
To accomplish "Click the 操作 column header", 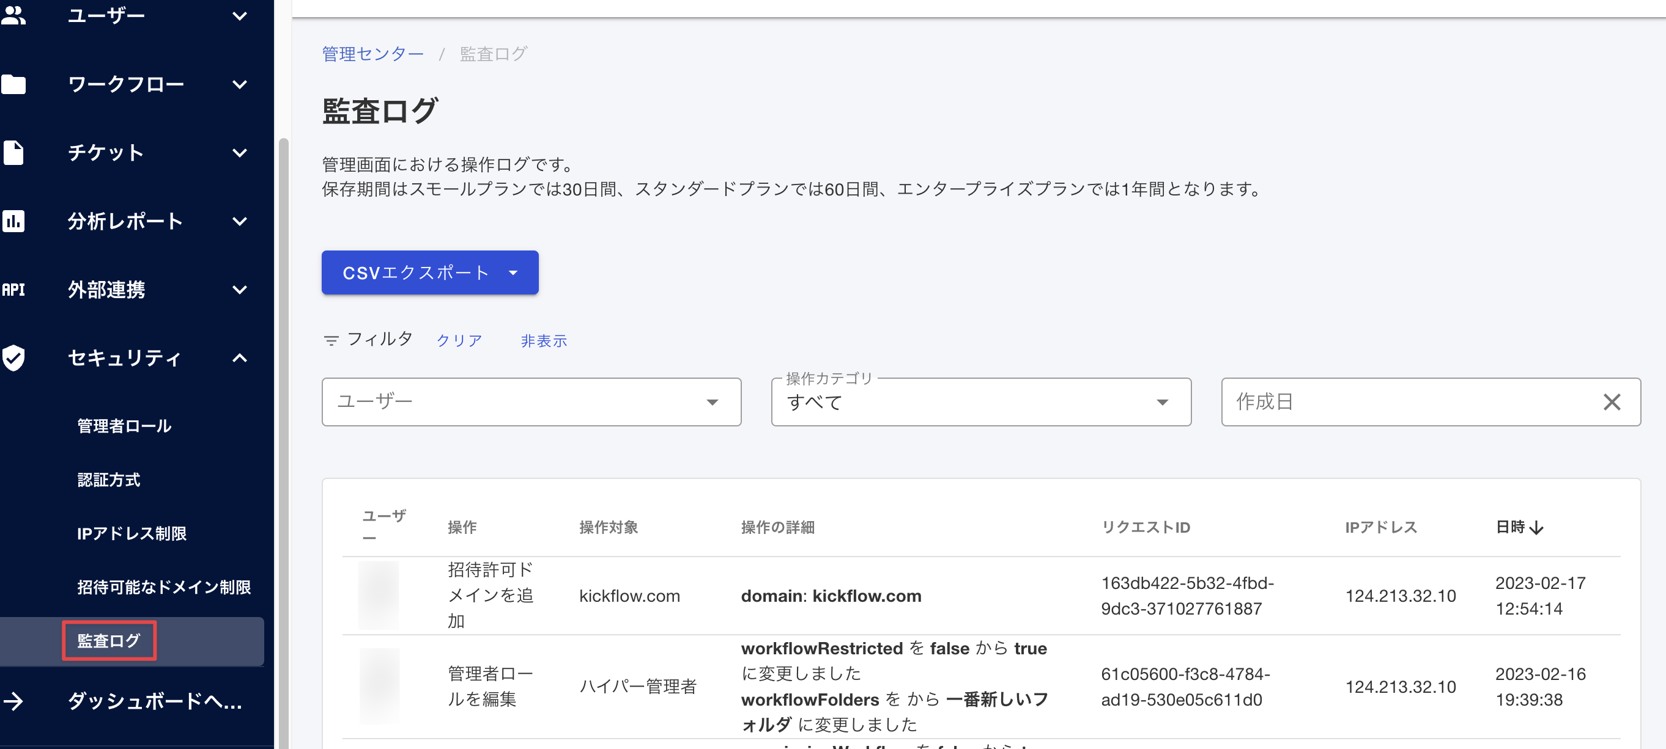I will coord(462,527).
